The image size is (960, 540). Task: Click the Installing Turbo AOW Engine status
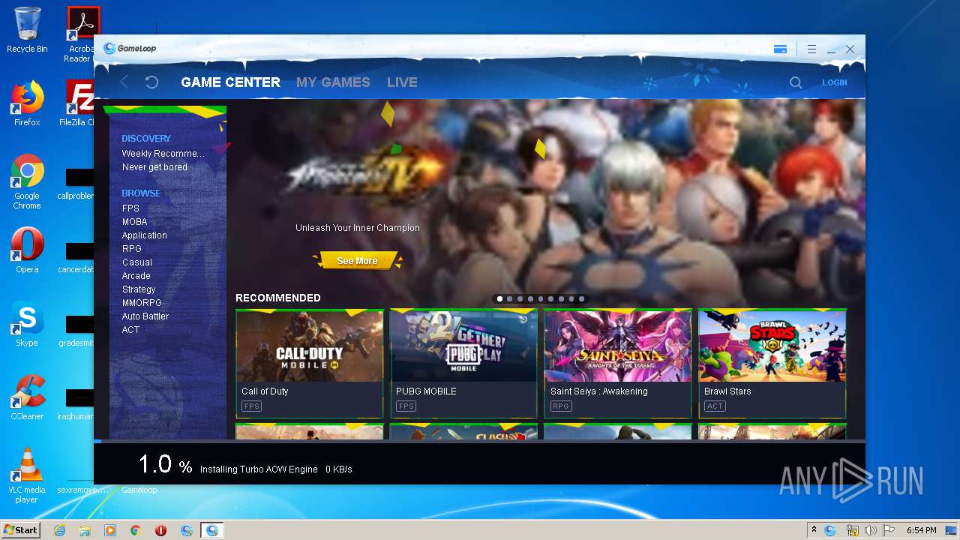pos(259,469)
